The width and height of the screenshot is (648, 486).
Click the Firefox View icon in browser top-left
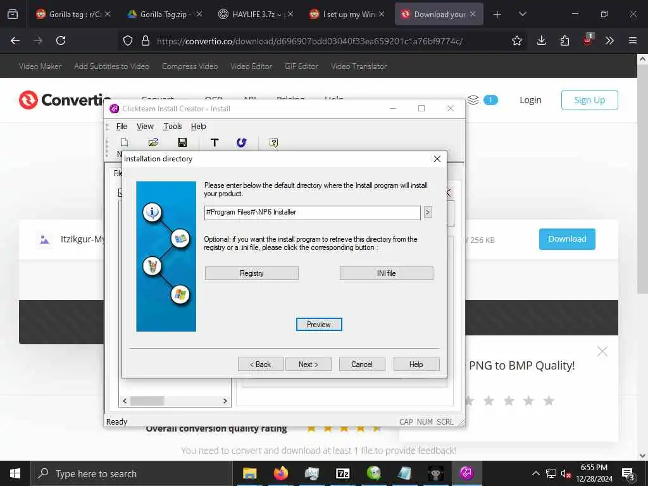pyautogui.click(x=13, y=15)
